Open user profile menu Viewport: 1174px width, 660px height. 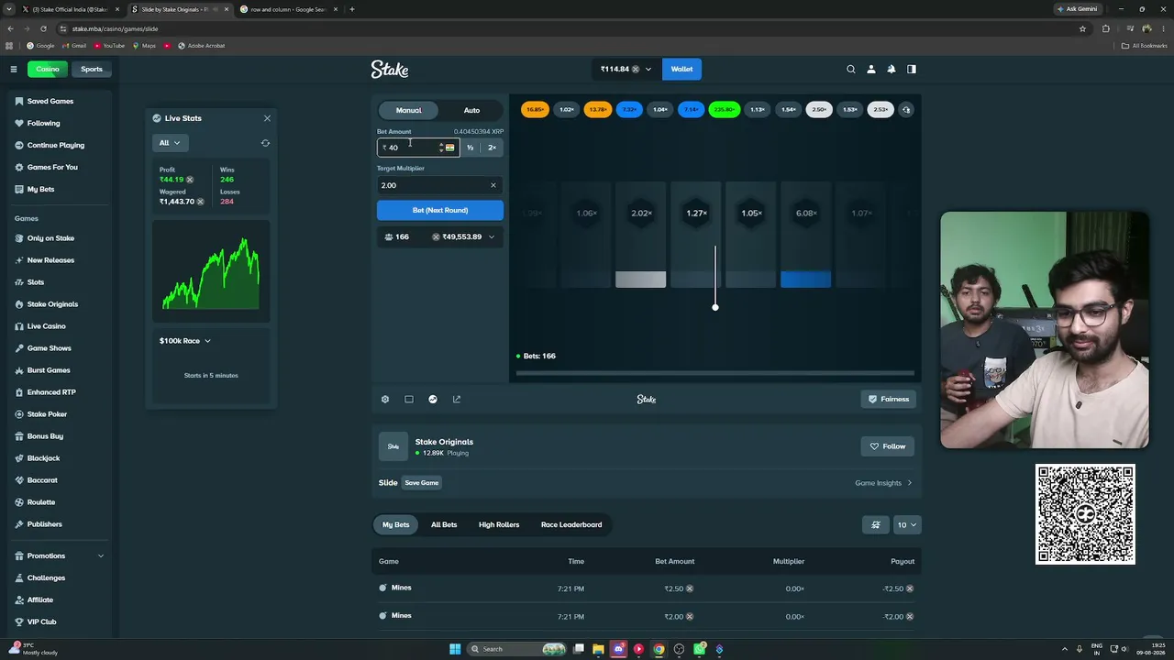(871, 69)
